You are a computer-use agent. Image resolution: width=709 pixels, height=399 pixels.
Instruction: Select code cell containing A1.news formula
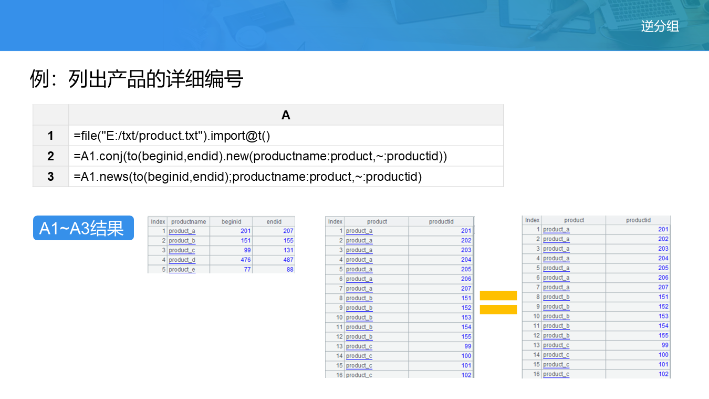tap(286, 177)
